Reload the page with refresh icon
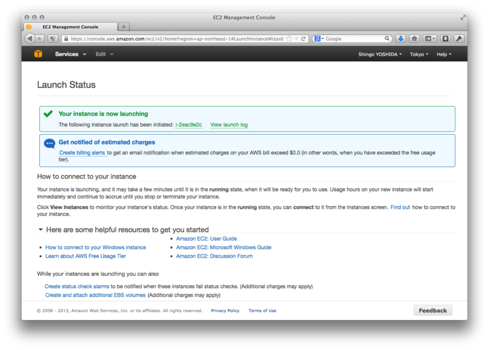Image resolution: width=489 pixels, height=350 pixels. tap(303, 39)
